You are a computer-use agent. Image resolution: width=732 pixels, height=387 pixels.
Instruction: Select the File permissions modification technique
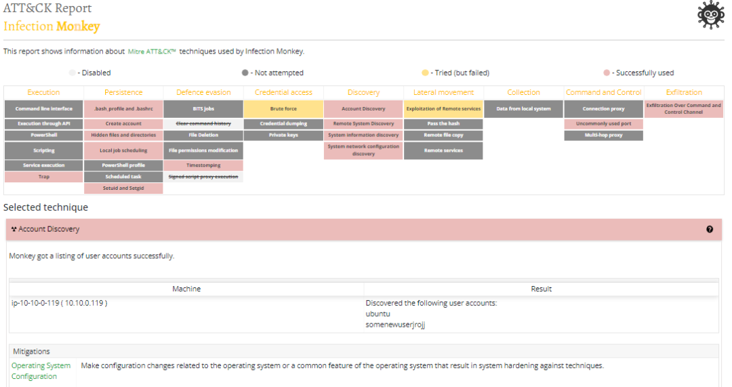[x=203, y=150]
